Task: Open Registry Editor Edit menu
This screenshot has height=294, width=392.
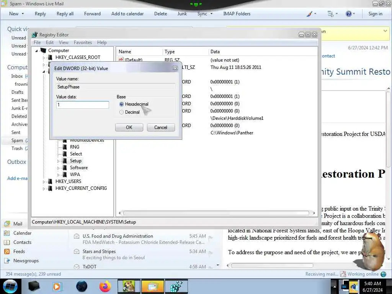Action: point(50,42)
